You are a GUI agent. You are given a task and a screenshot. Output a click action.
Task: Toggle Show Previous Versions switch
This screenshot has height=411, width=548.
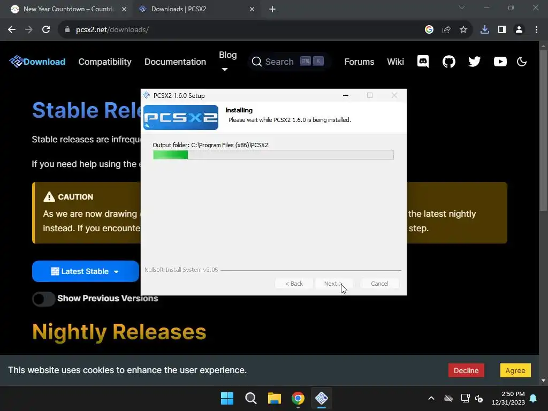44,299
